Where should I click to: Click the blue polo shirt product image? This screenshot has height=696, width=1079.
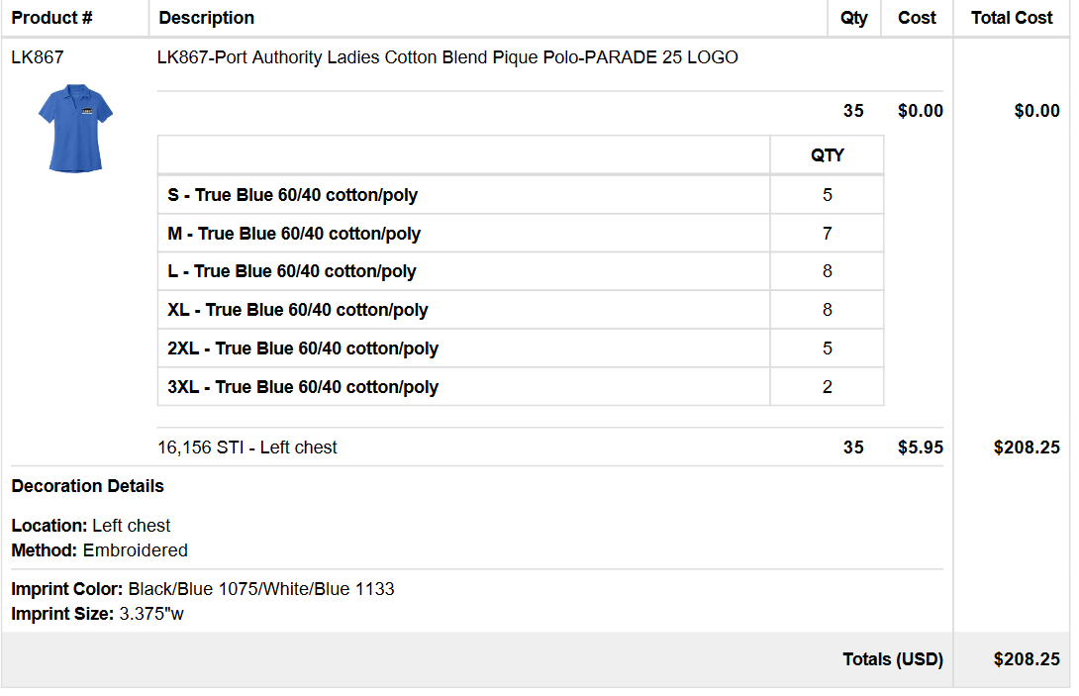tap(75, 128)
